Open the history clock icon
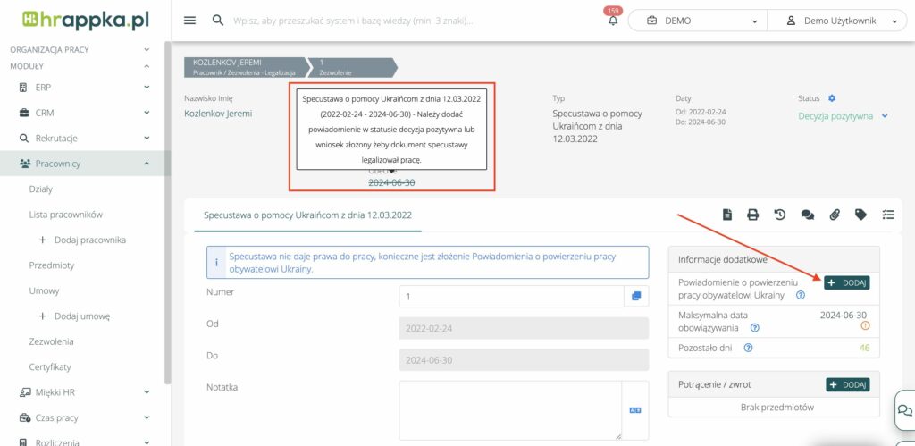This screenshot has width=915, height=446. pos(779,215)
